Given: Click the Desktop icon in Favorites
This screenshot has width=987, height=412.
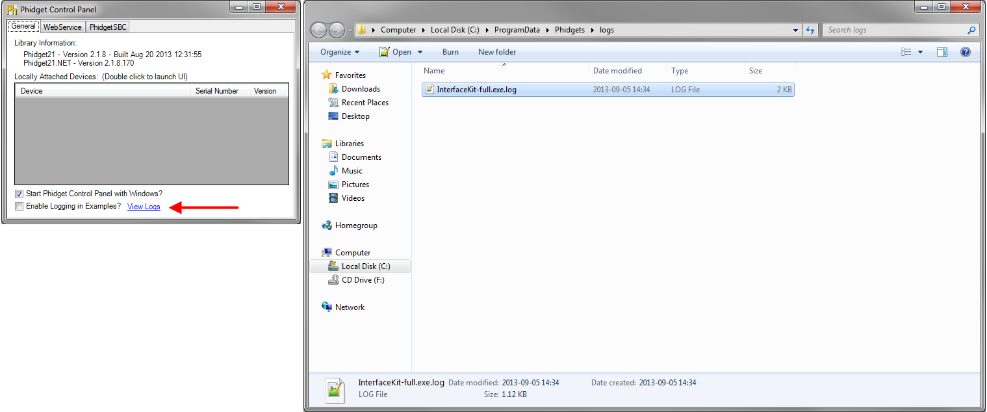Looking at the screenshot, I should (333, 116).
